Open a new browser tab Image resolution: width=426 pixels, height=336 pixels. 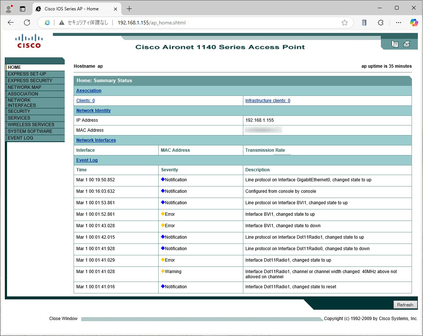[129, 9]
